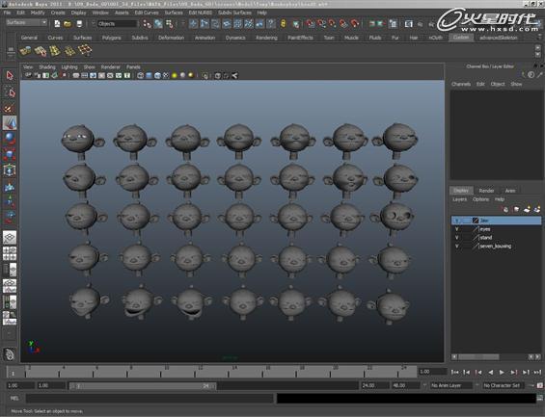
Task: Click create new empty layer icon
Action: (x=527, y=209)
